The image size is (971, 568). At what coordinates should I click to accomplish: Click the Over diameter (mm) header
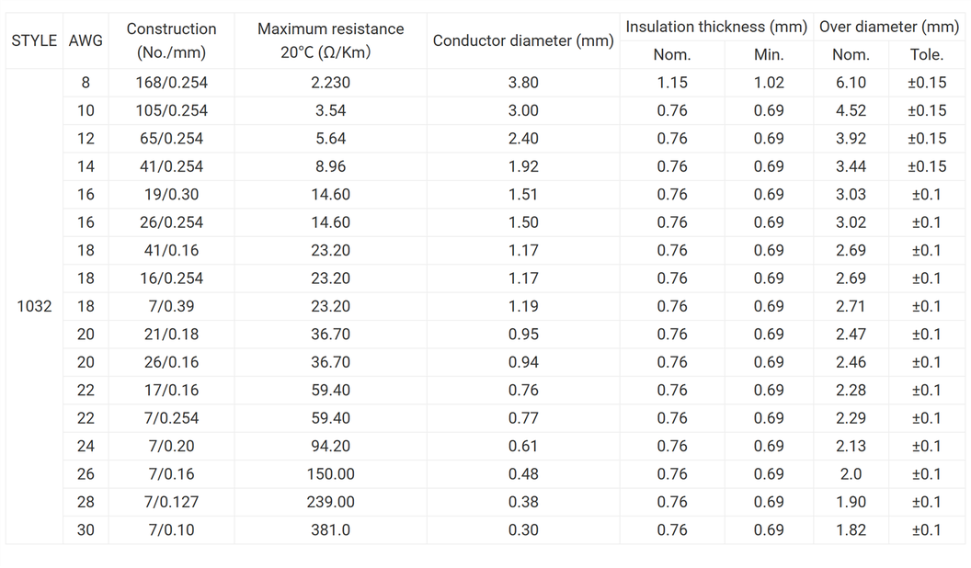tap(888, 28)
